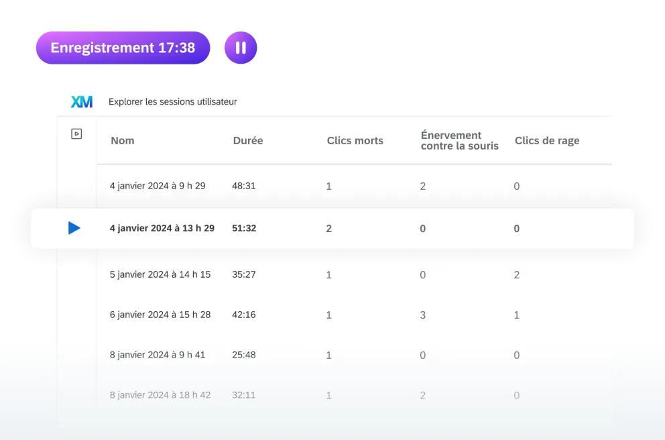665x440 pixels.
Task: Click rage clicks value 2 for 5 janvier
Action: pos(517,275)
